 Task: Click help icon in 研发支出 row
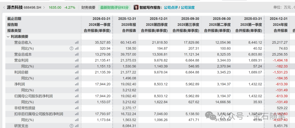(x=71, y=126)
